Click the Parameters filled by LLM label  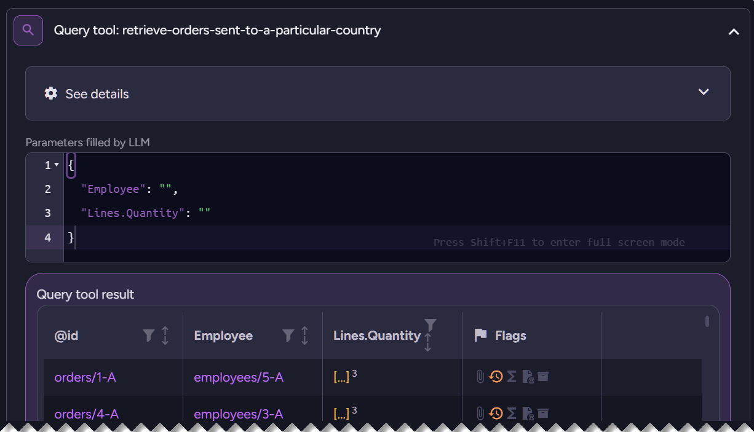click(88, 143)
